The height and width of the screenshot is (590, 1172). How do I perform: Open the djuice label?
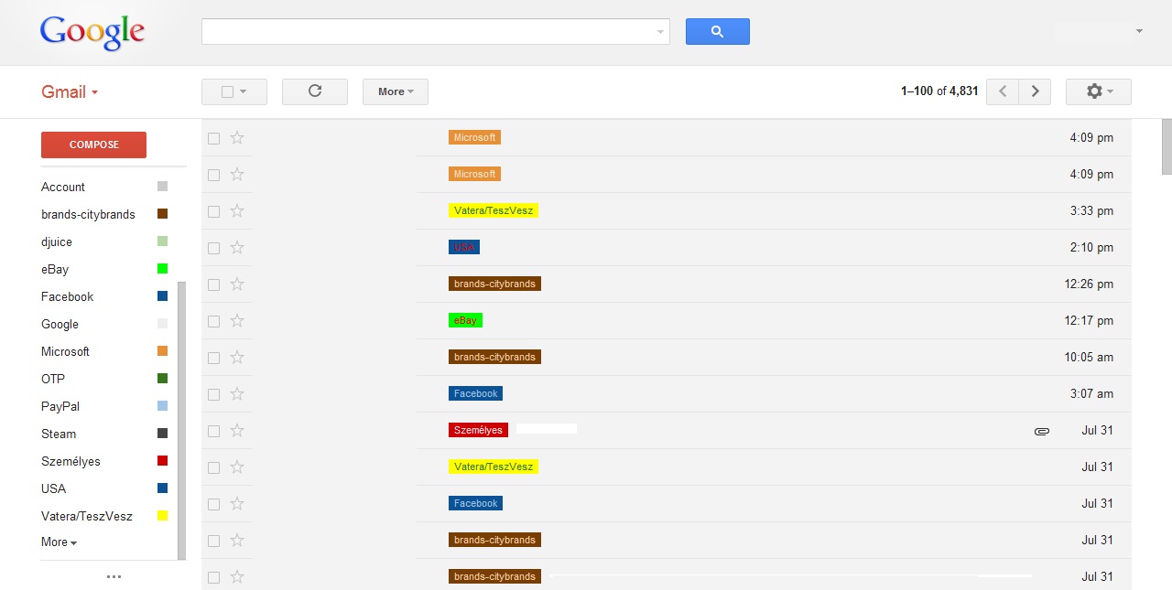click(57, 241)
